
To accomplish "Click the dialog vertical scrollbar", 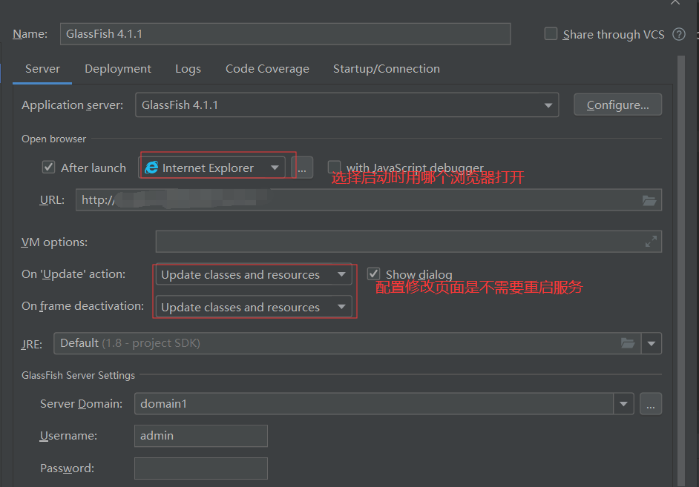I will [x=680, y=271].
